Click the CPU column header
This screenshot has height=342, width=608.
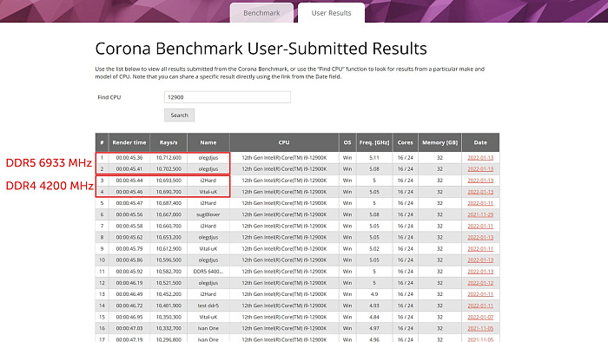tap(284, 142)
